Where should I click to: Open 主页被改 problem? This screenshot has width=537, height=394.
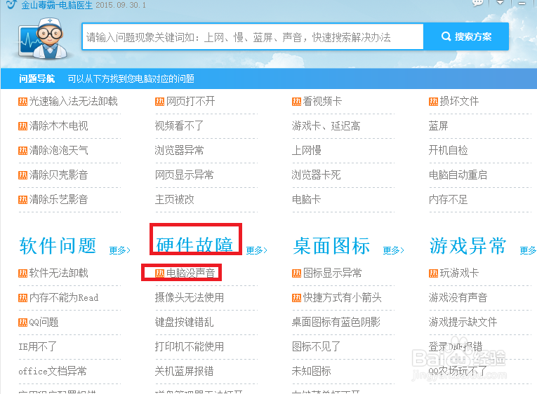[x=174, y=199]
